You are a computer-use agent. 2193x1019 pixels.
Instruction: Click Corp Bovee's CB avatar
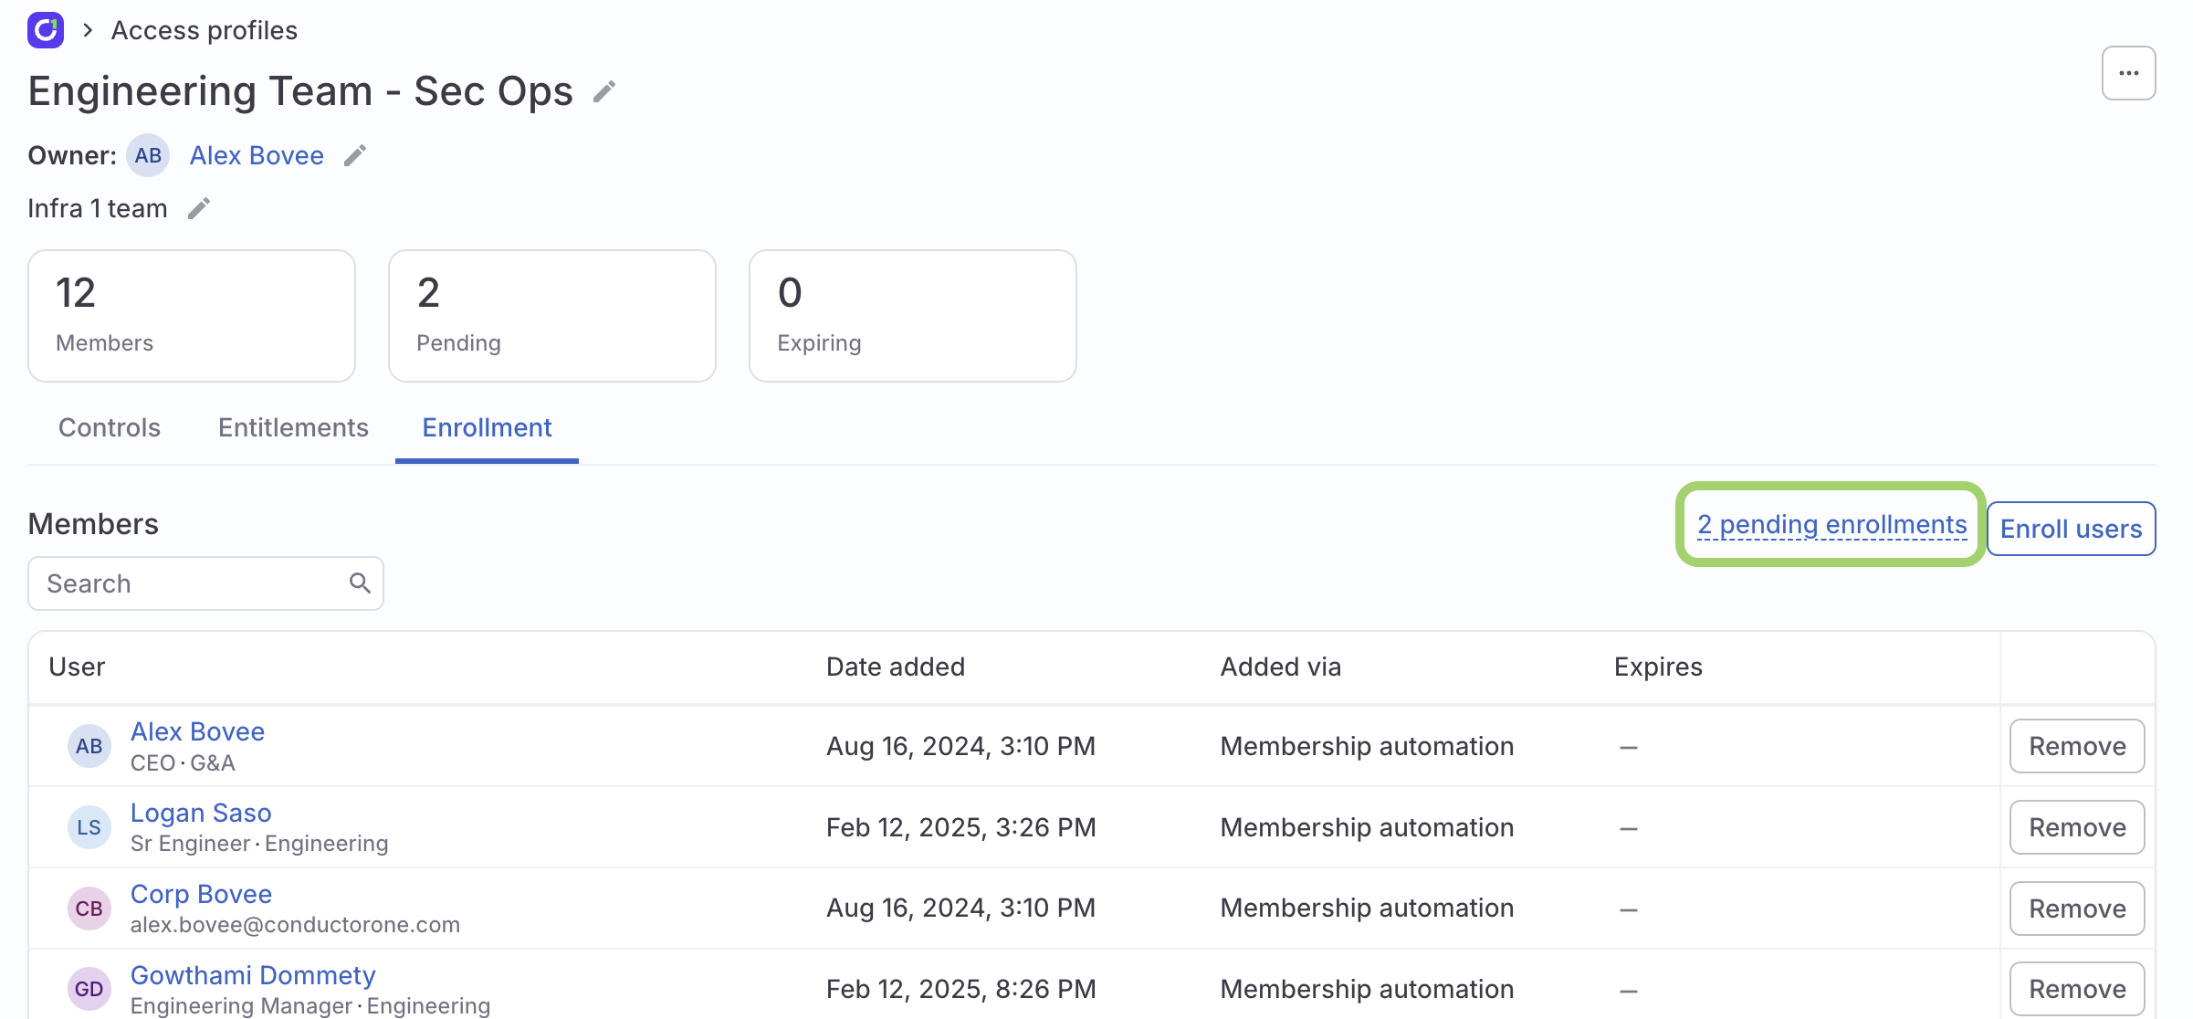(x=89, y=909)
